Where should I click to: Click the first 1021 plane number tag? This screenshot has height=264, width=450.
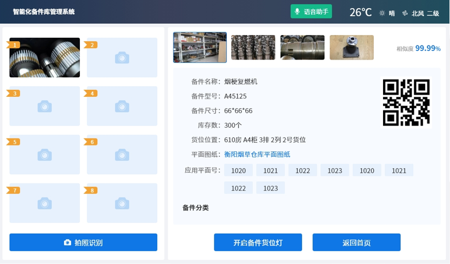tap(271, 170)
